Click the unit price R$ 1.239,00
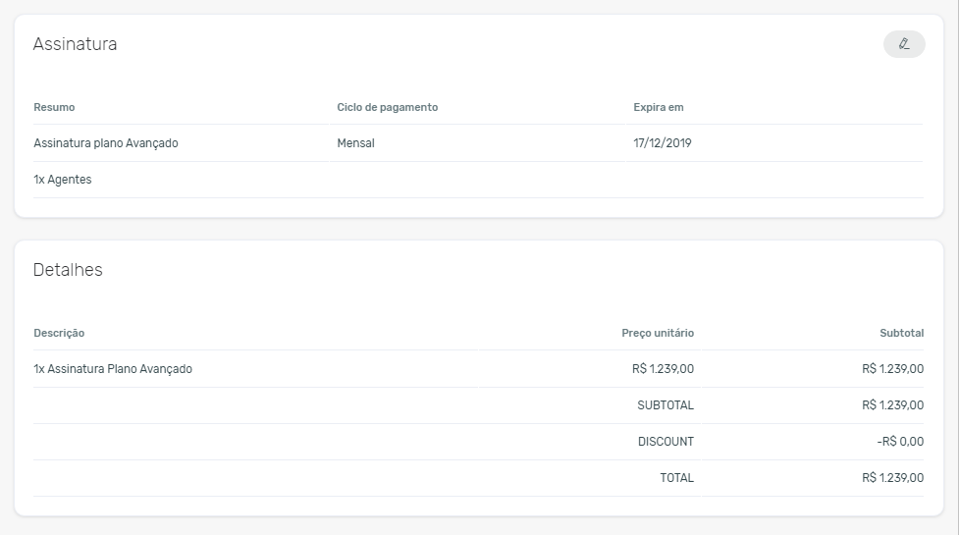 663,369
